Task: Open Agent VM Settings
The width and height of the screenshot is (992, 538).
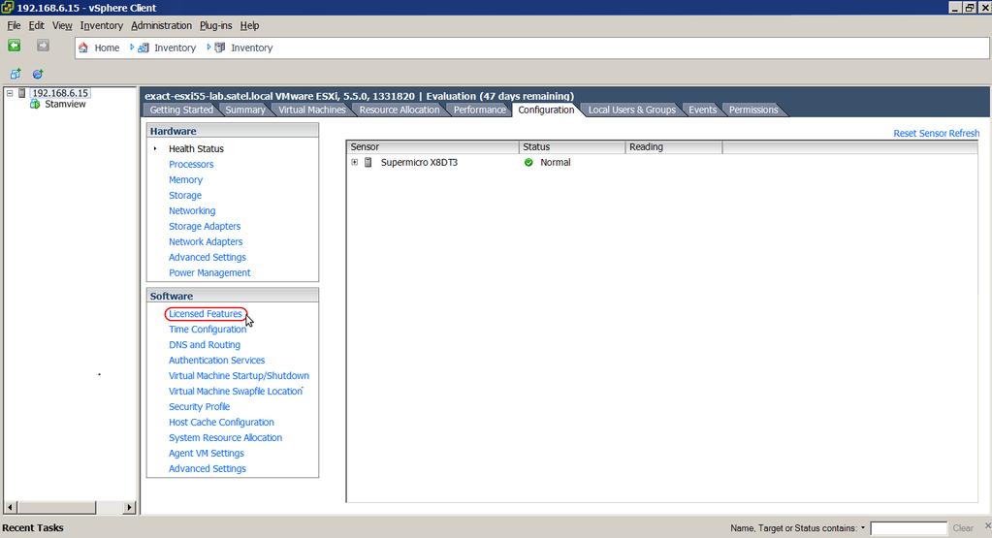Action: [x=207, y=454]
